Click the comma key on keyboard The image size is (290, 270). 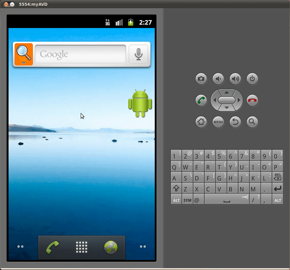[x=266, y=199]
